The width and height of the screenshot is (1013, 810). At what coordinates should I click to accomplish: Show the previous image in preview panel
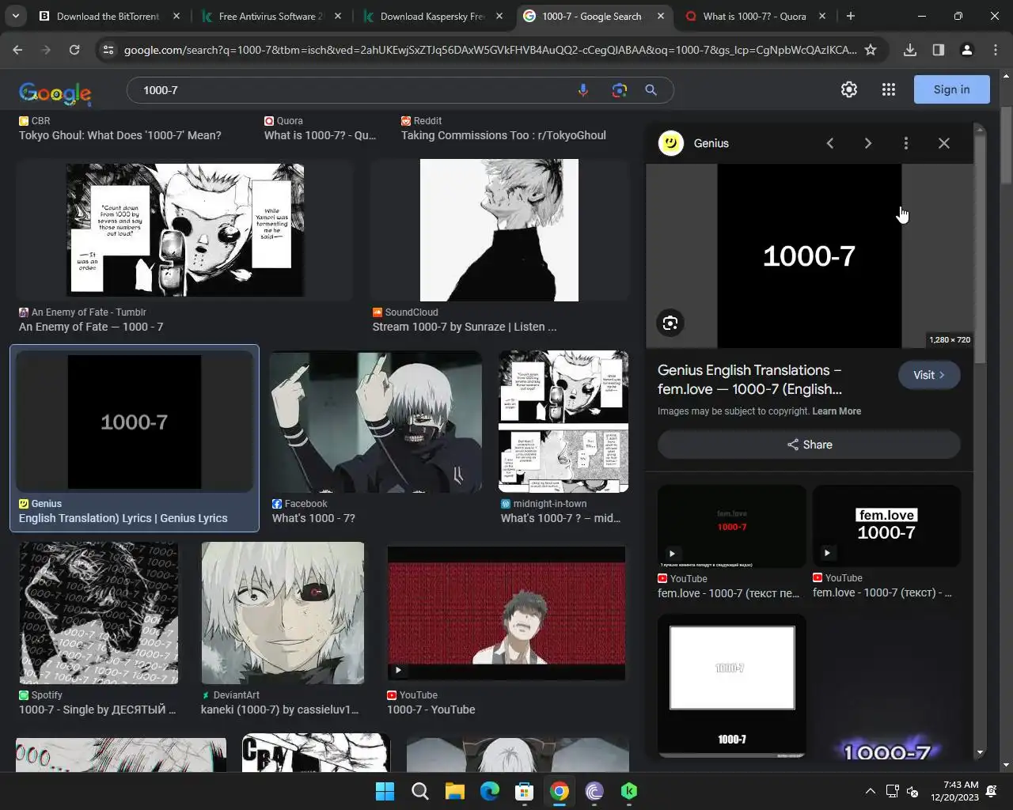(830, 143)
